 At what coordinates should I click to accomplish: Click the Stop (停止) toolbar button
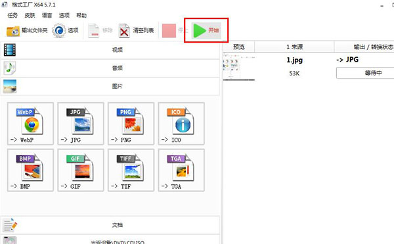tap(175, 30)
